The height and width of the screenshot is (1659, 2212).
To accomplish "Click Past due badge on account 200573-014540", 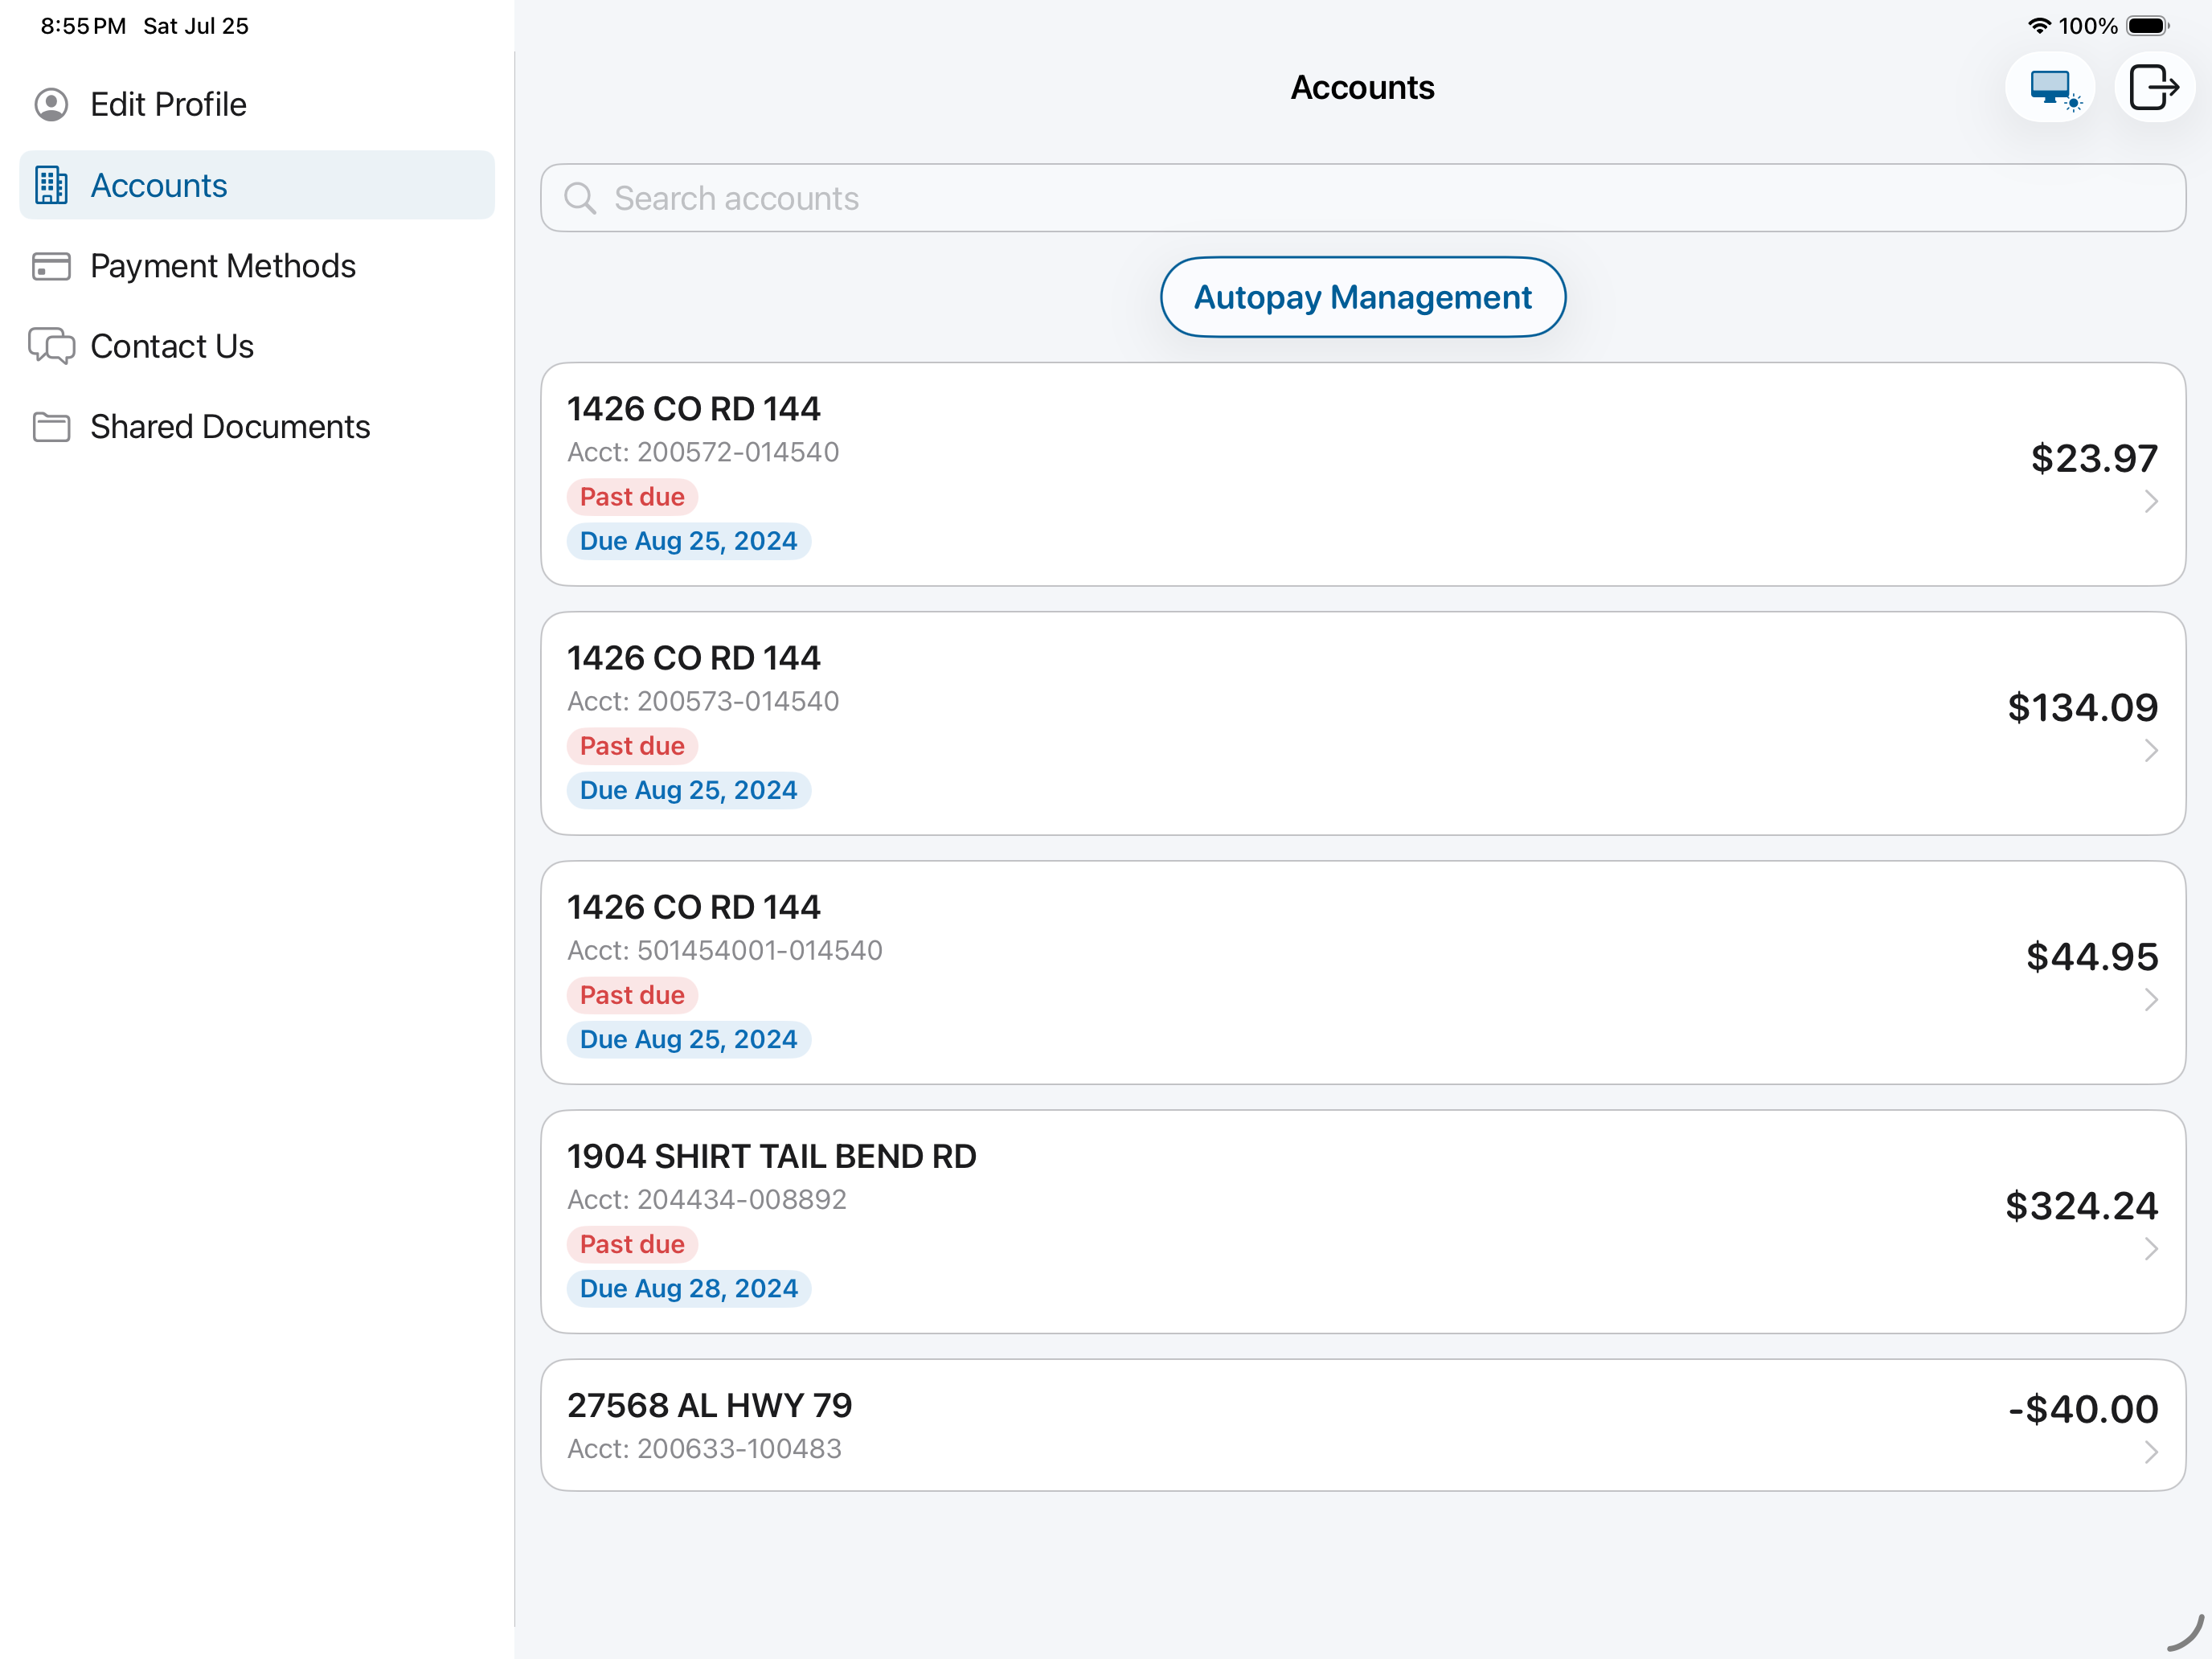I will tap(632, 746).
